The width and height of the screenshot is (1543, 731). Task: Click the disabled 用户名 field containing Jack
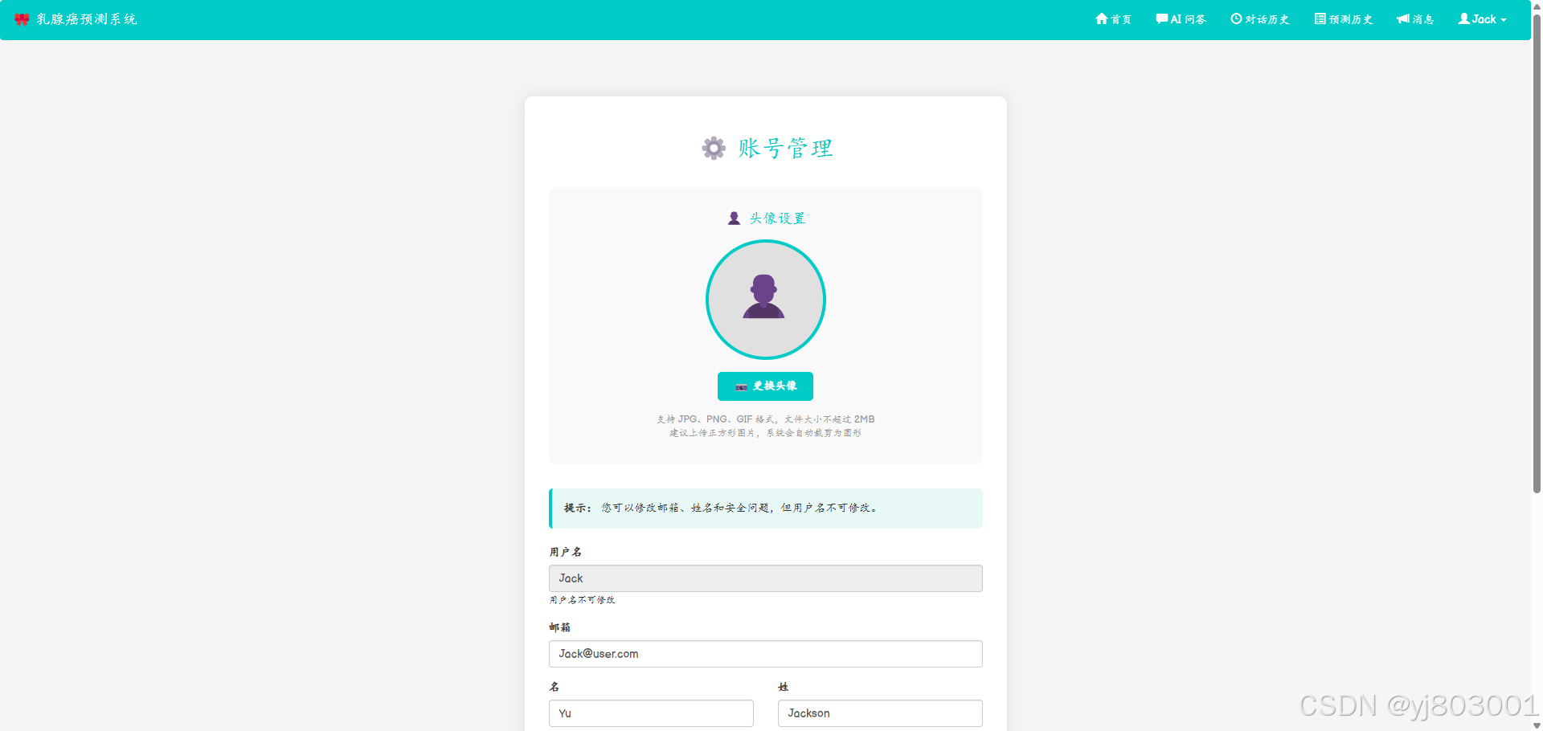click(765, 578)
